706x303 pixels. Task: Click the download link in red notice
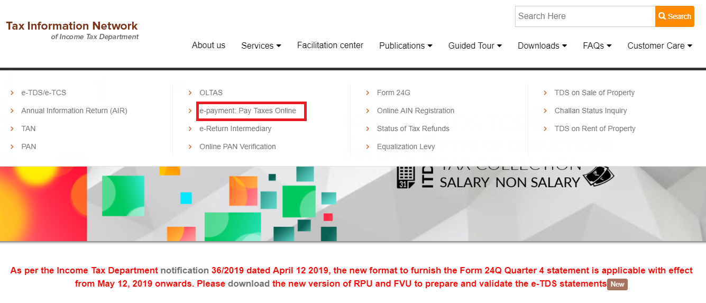click(249, 283)
